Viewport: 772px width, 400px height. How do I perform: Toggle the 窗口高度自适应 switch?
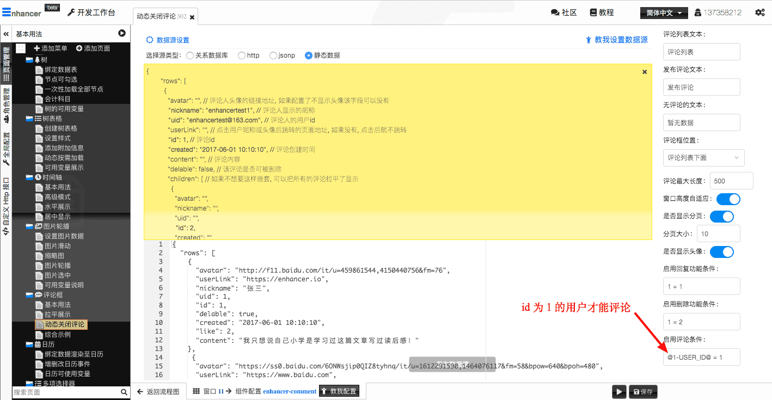(728, 199)
